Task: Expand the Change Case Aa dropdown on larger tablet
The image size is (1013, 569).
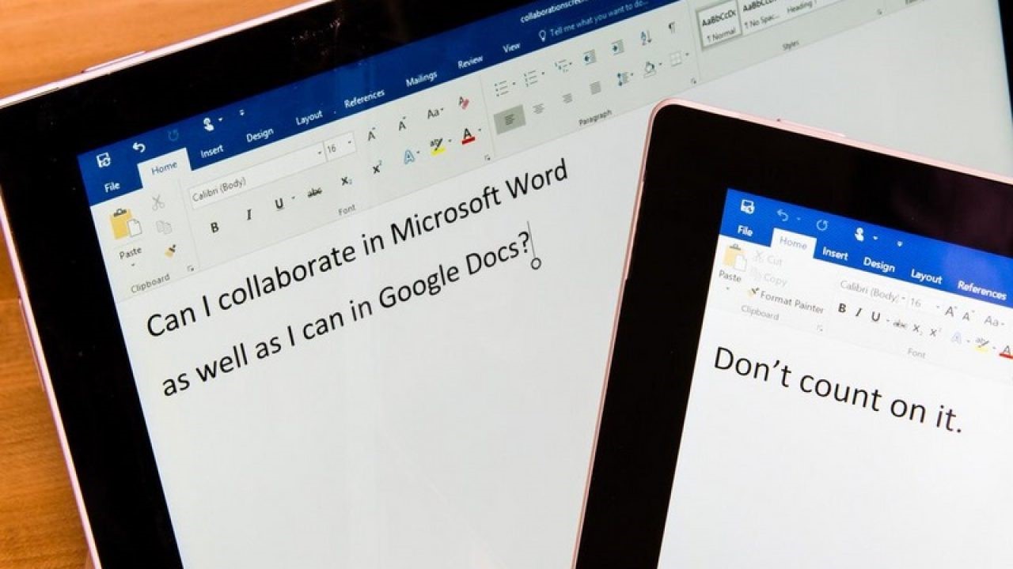Action: point(434,114)
